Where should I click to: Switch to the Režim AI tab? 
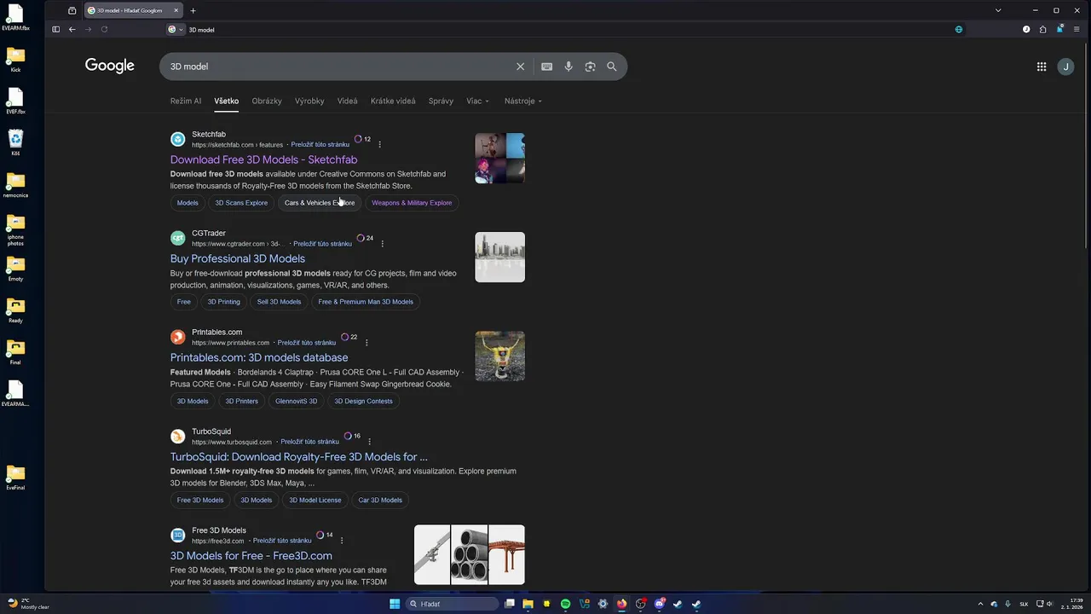(x=186, y=101)
